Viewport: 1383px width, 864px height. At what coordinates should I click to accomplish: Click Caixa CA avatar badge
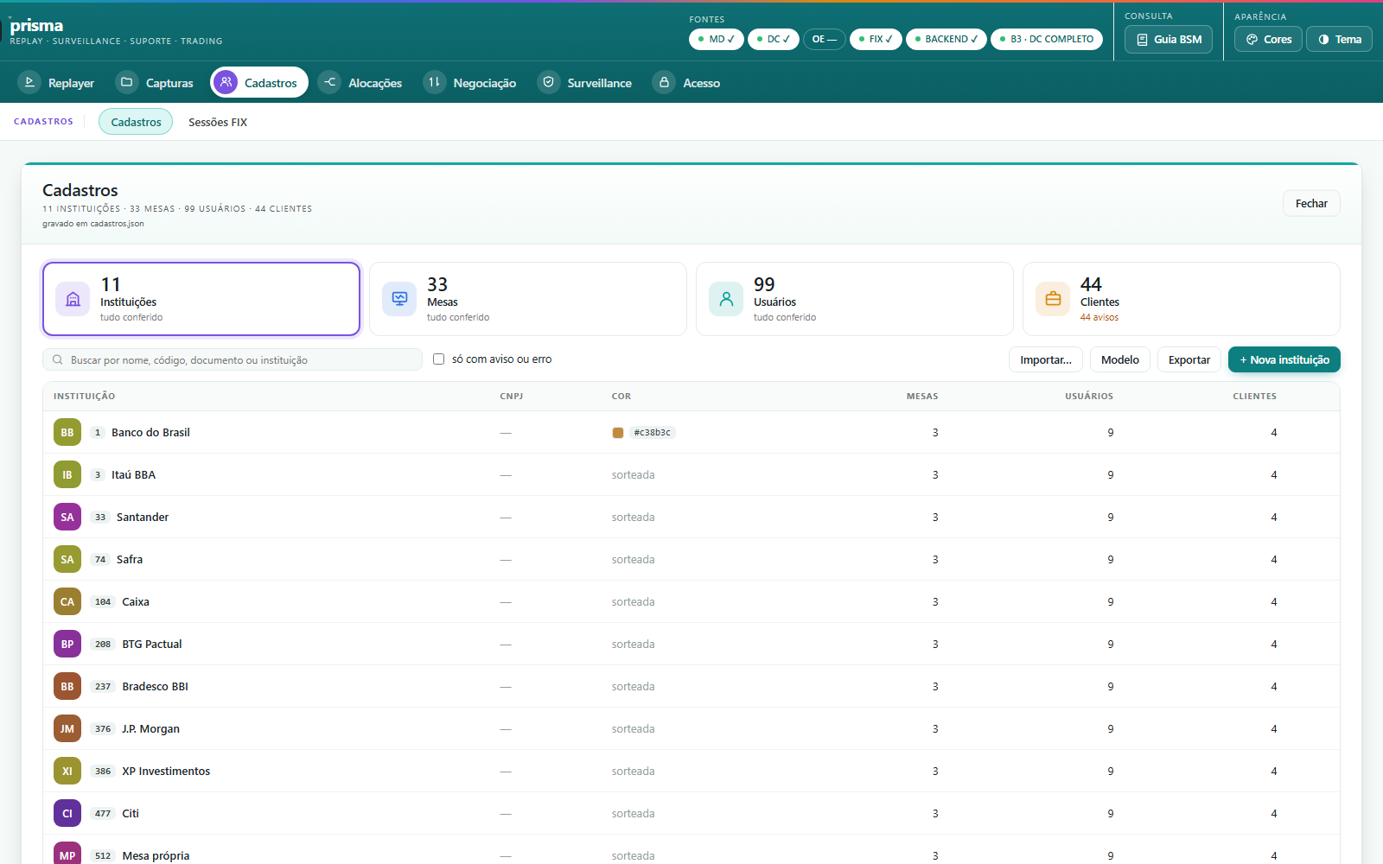pos(67,601)
